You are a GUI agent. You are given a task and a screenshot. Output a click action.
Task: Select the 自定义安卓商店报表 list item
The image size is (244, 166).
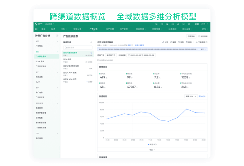(x=78, y=67)
